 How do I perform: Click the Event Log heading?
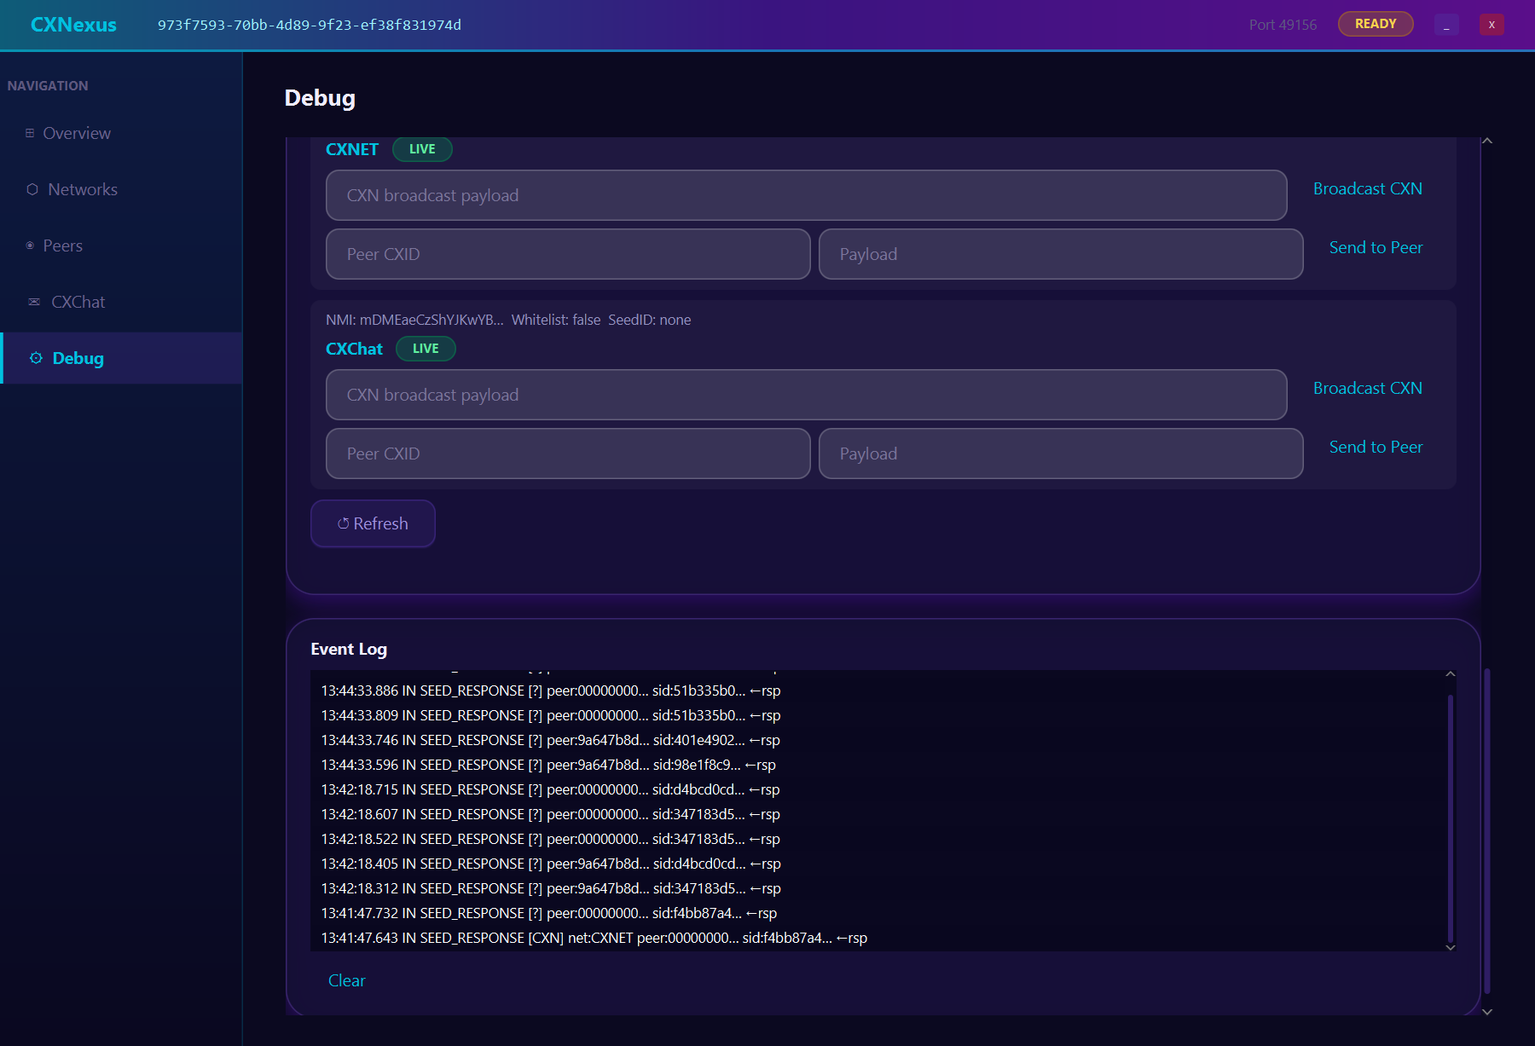(349, 649)
